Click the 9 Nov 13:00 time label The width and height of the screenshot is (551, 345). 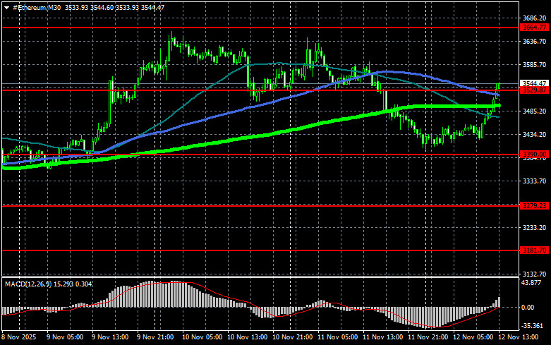coord(110,337)
